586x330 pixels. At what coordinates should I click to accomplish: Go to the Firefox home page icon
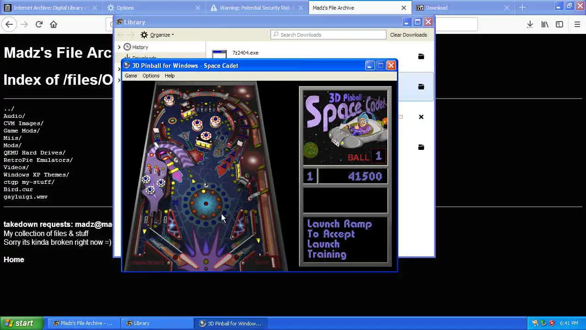click(x=54, y=25)
